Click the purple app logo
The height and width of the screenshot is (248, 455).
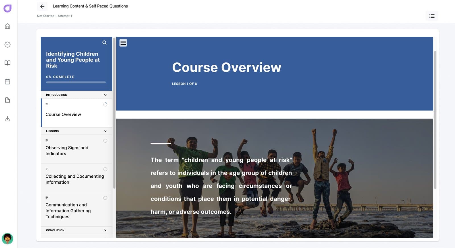[8, 8]
